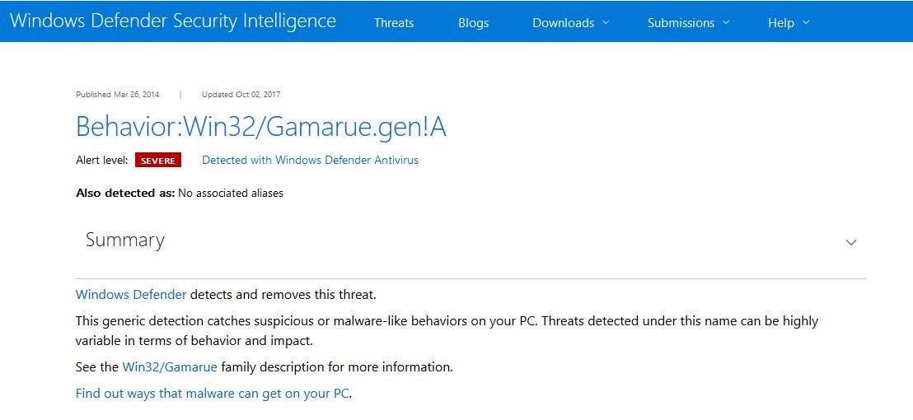Open the Threats navigation item

394,23
